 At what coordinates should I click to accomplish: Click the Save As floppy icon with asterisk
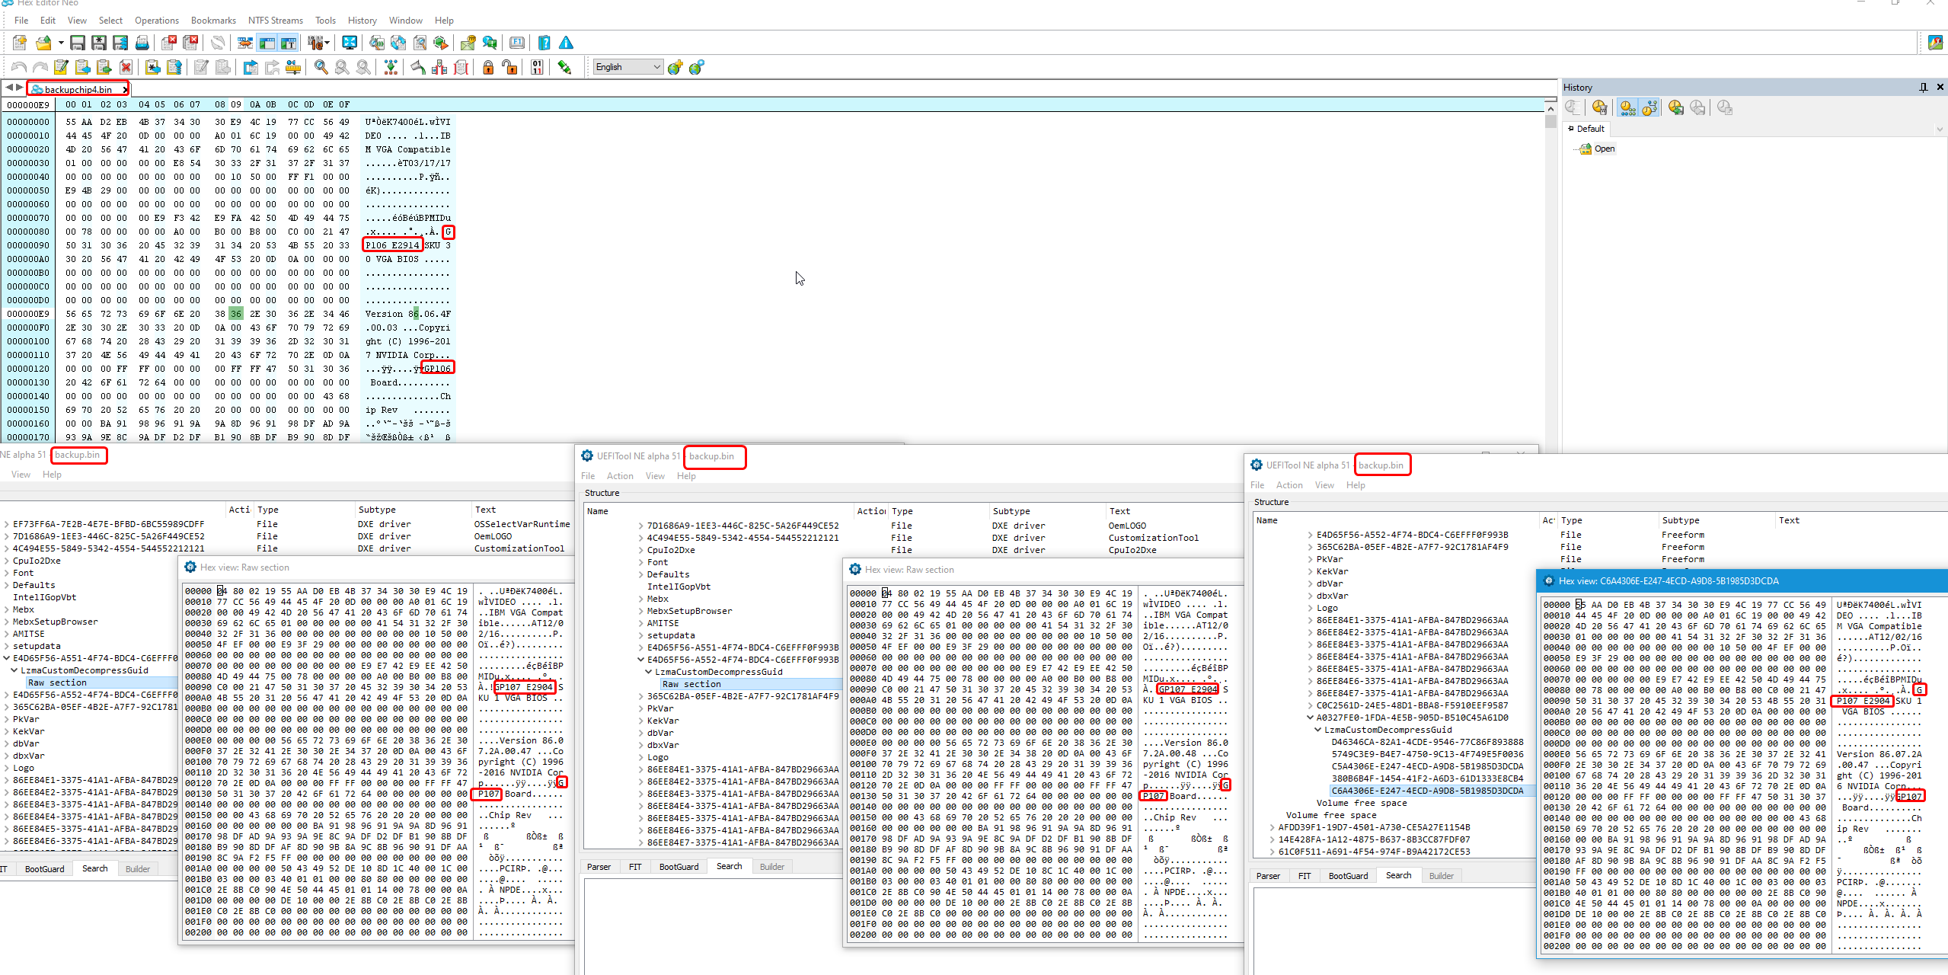coord(99,43)
